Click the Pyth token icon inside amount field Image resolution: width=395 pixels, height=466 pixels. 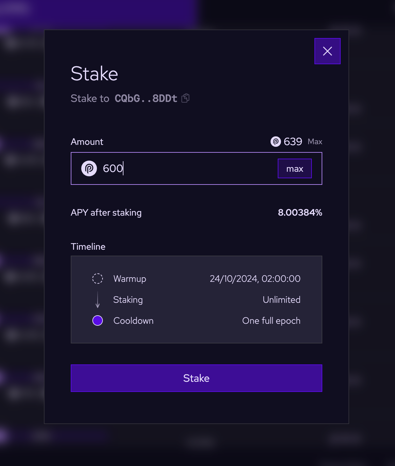click(x=89, y=168)
